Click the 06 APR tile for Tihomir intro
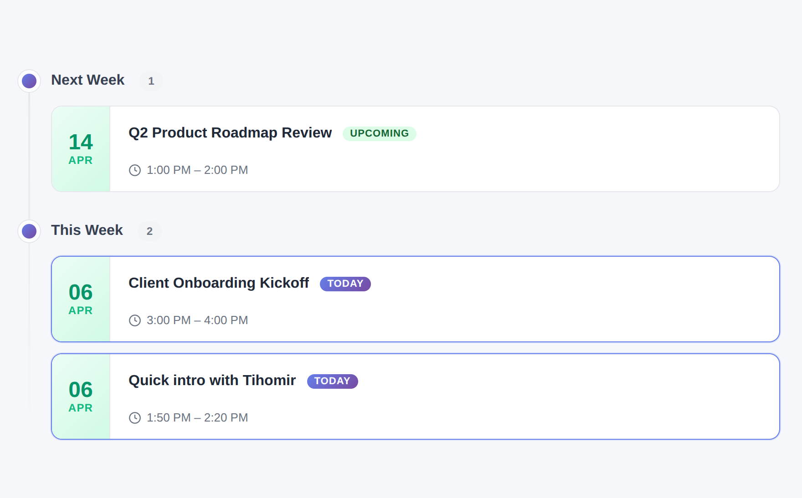The image size is (802, 498). 81,396
